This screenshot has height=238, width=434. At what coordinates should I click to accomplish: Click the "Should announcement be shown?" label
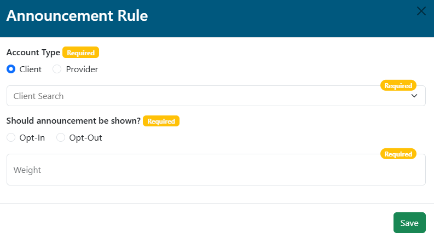[x=73, y=121]
